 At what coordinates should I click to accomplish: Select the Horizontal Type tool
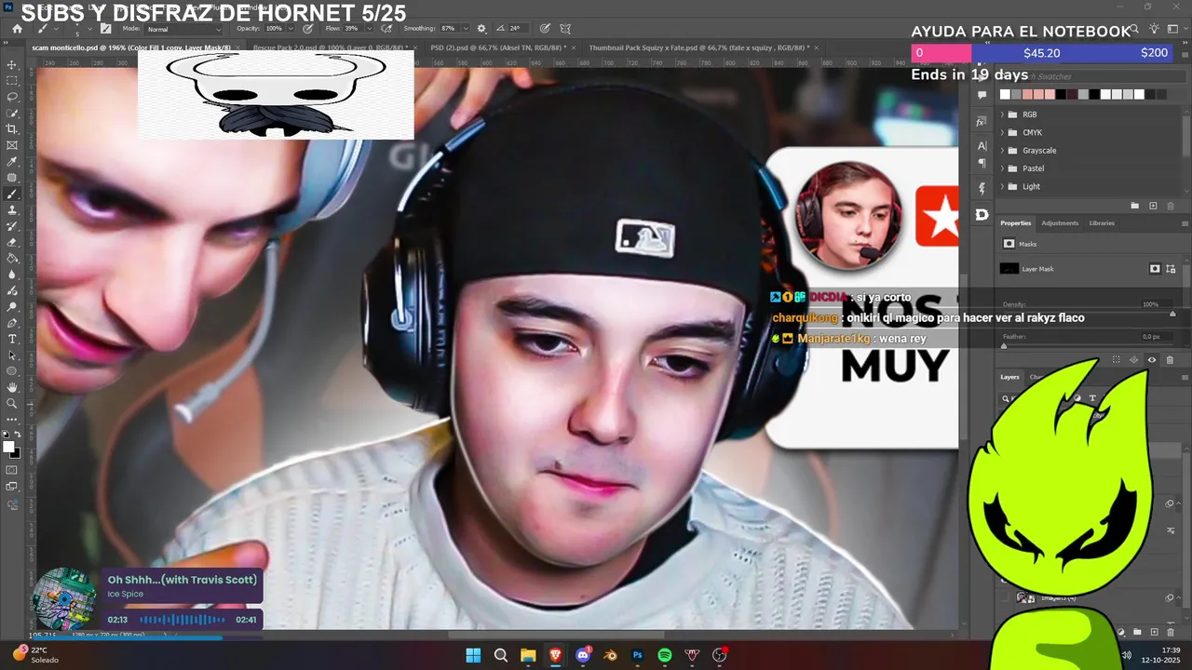(x=12, y=339)
